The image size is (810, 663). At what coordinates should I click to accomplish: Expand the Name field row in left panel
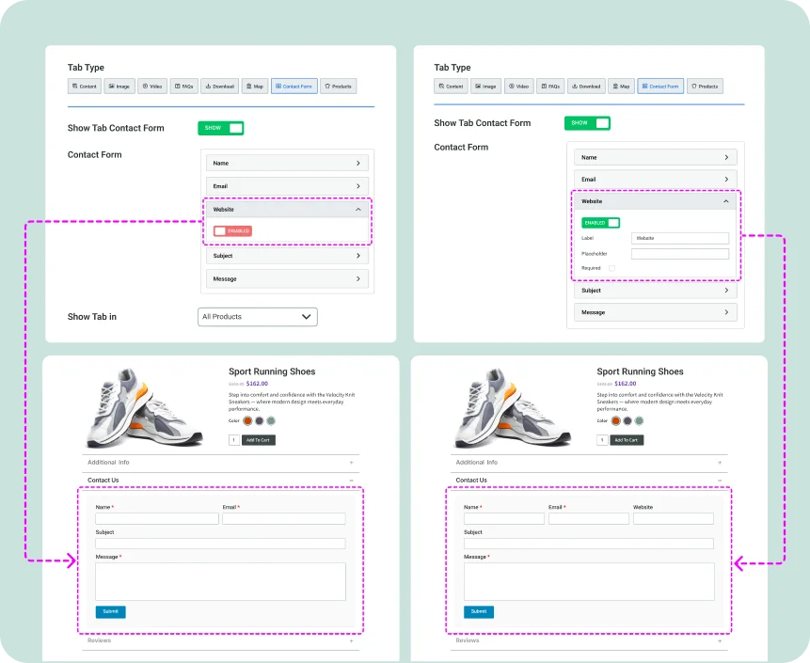287,164
